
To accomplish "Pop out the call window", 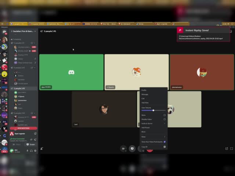I will coord(227,148).
